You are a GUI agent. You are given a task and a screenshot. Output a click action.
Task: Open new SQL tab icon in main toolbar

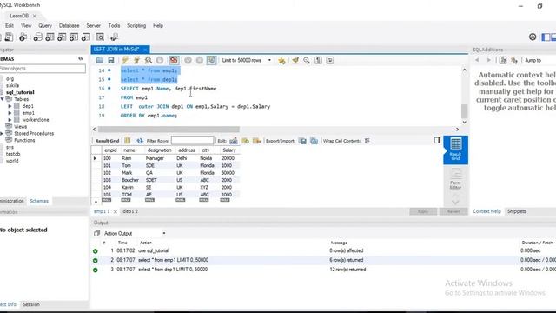[9, 37]
